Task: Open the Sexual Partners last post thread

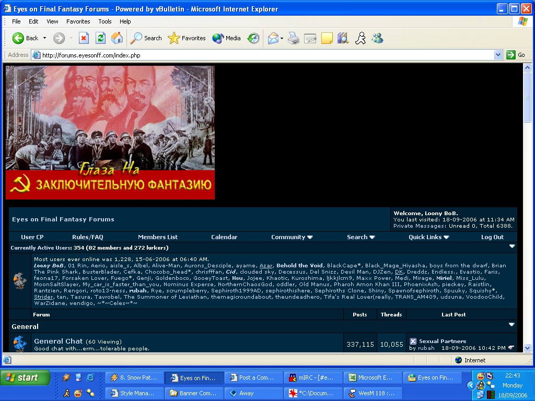Action: tap(443, 341)
